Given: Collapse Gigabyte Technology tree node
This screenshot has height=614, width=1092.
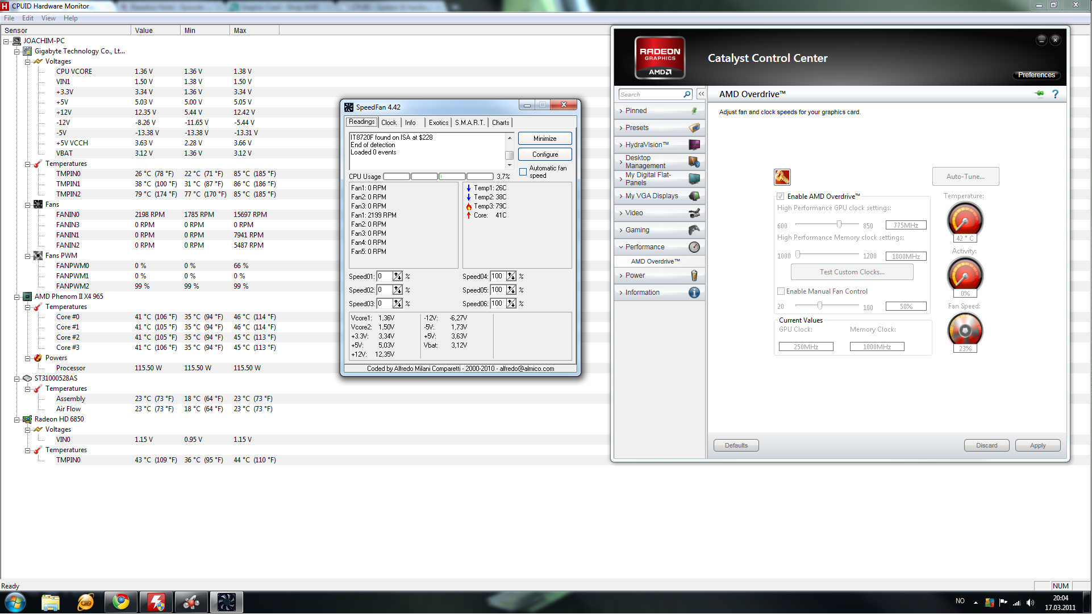Looking at the screenshot, I should tap(17, 51).
